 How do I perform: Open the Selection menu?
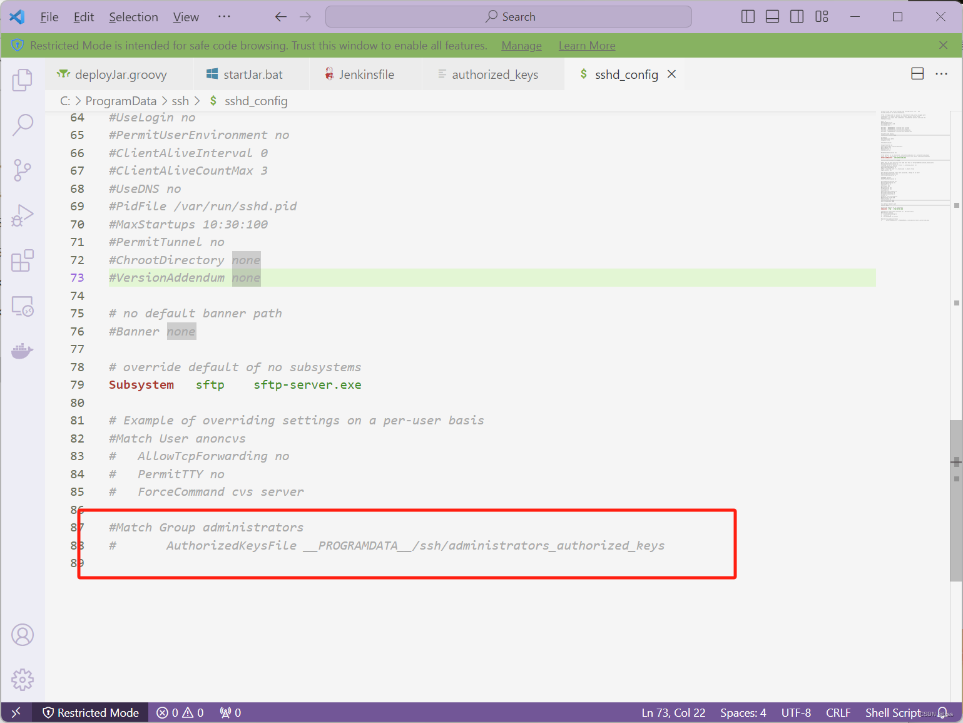click(133, 17)
